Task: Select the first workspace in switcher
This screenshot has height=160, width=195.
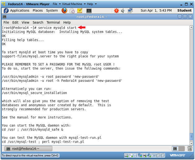Action: (x=175, y=149)
